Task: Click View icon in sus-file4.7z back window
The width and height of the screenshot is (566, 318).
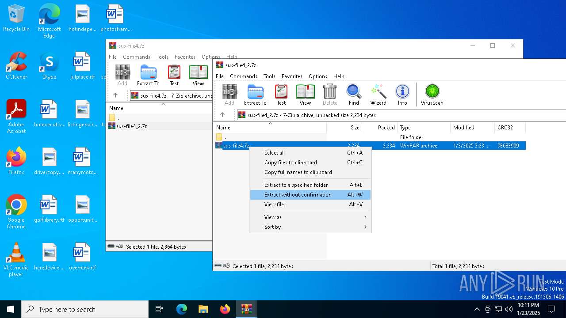Action: click(x=198, y=76)
